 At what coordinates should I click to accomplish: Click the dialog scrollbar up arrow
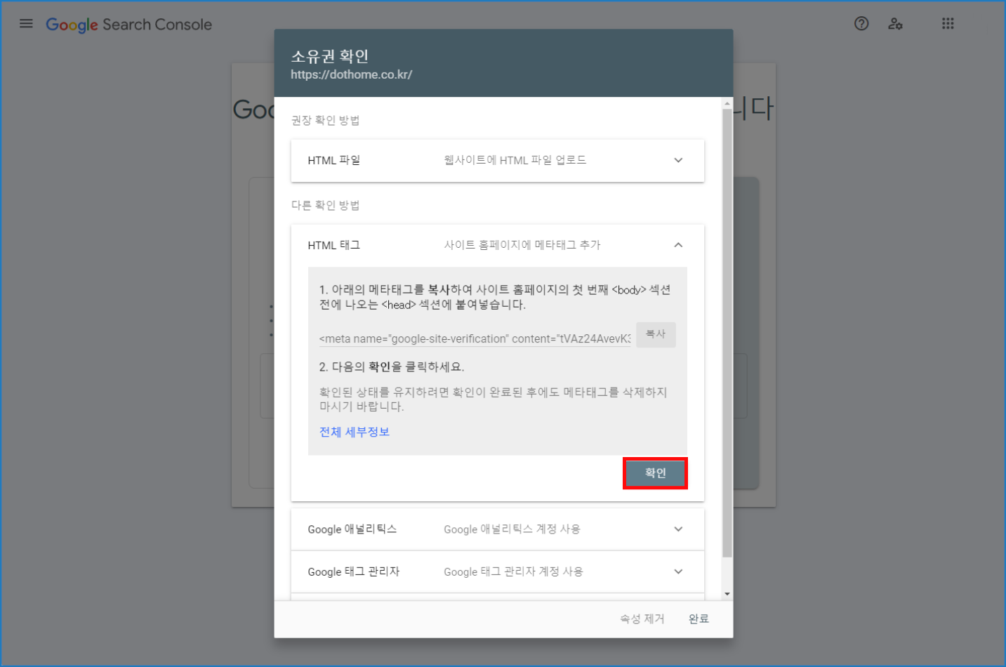(727, 104)
